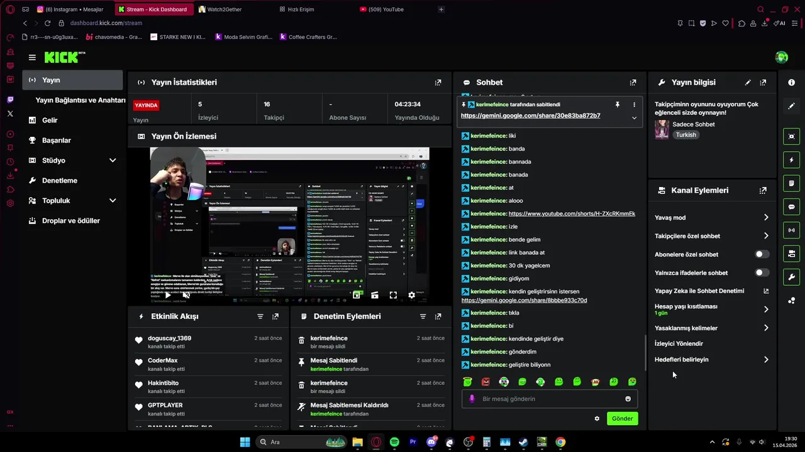The image size is (805, 452).
Task: Toggle the stream statistics broadcast icon in right sidebar
Action: [x=791, y=230]
